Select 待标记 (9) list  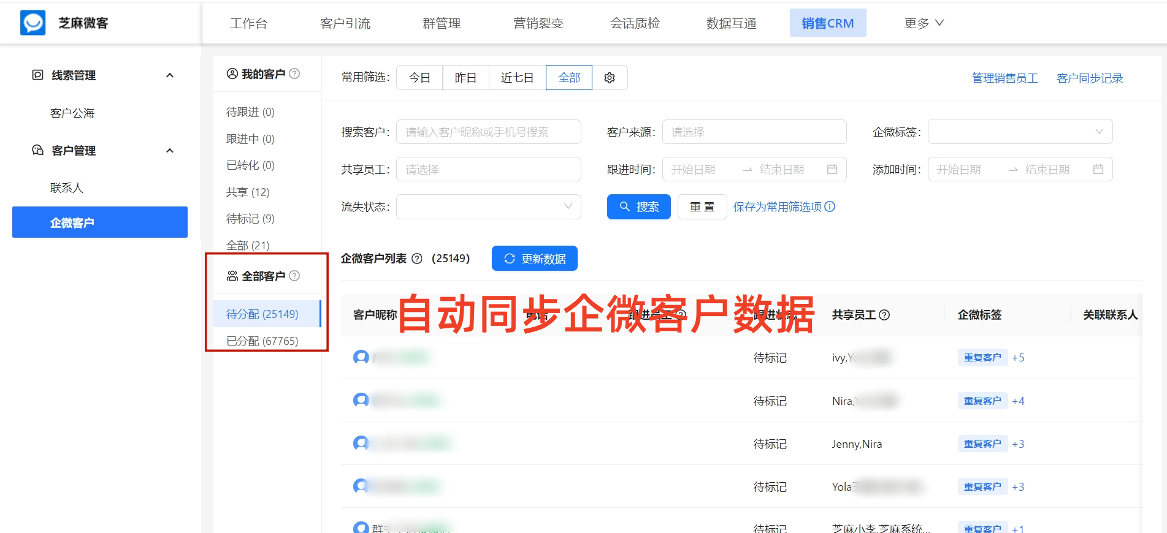pyautogui.click(x=250, y=219)
